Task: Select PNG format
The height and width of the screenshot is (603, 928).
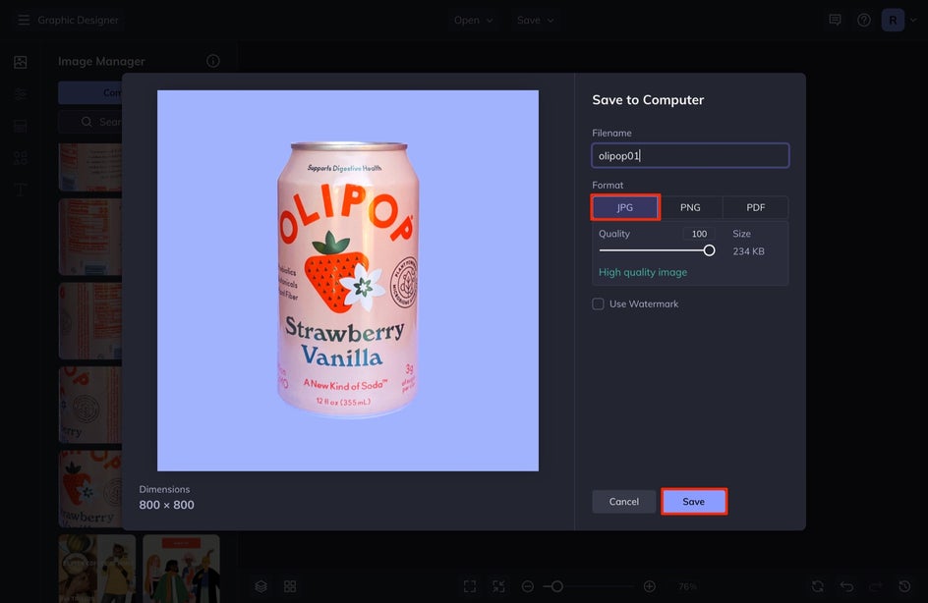Action: pos(690,207)
